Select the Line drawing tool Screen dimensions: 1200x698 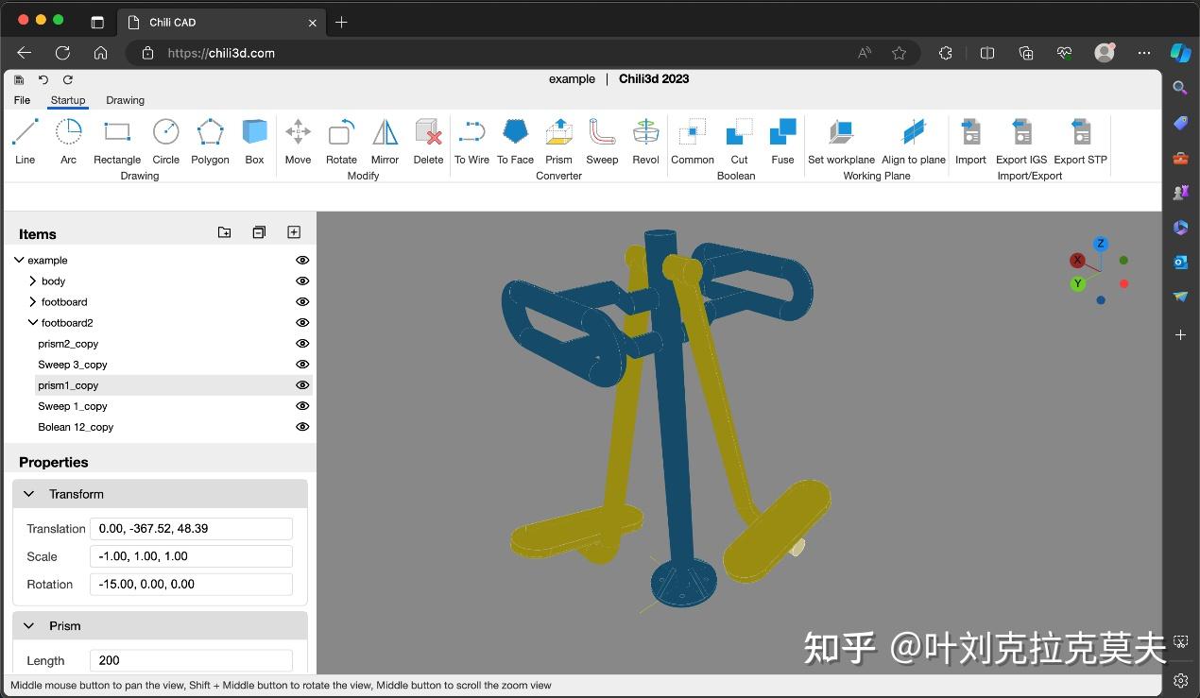tap(25, 140)
